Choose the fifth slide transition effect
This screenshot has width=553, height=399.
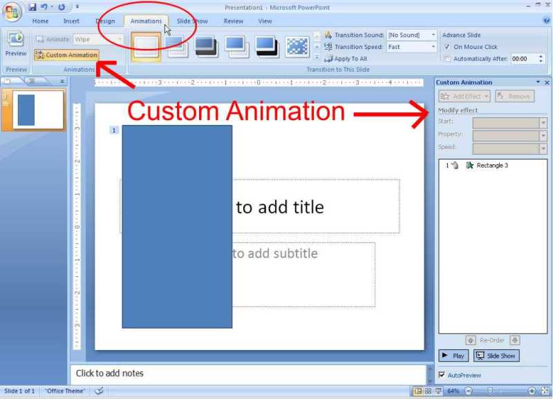point(267,46)
